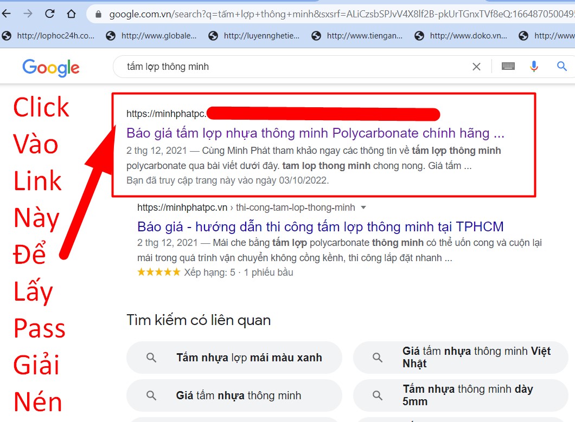Image resolution: width=575 pixels, height=422 pixels.
Task: Search related 'Giá tấm nhựa thông minh'
Action: tap(234, 395)
